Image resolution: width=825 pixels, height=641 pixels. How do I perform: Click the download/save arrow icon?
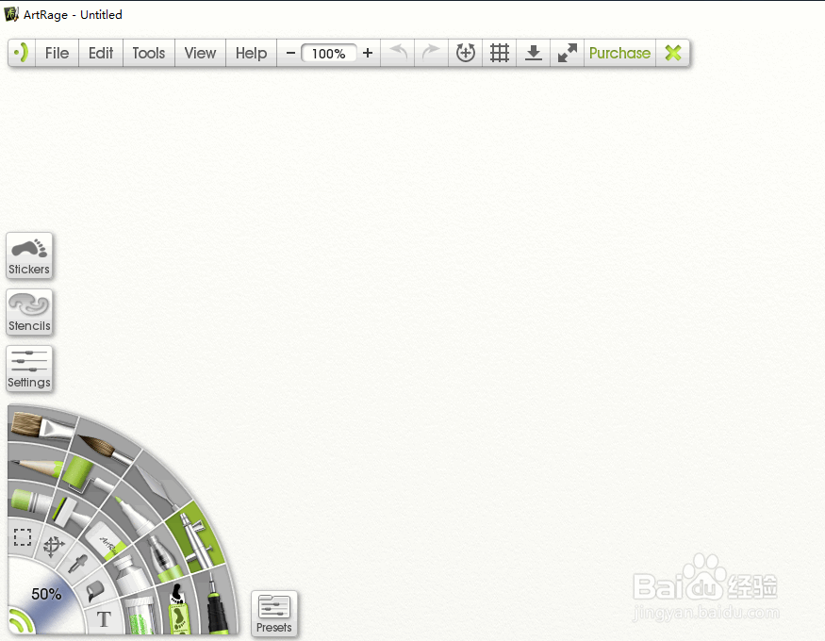click(533, 53)
